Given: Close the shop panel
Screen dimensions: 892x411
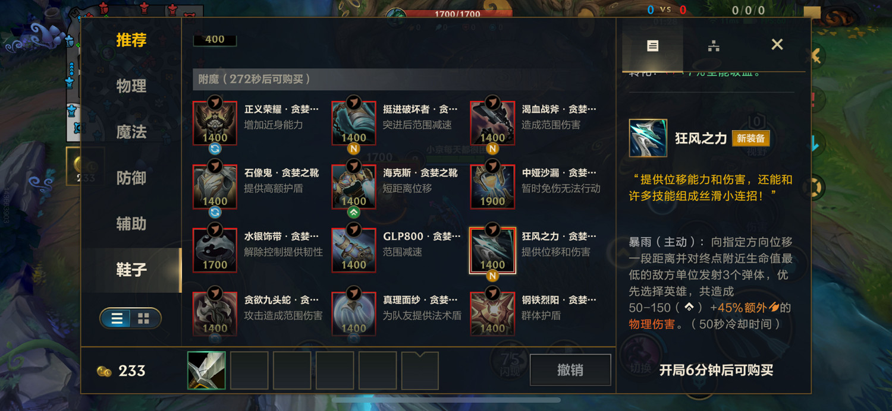Looking at the screenshot, I should 777,45.
